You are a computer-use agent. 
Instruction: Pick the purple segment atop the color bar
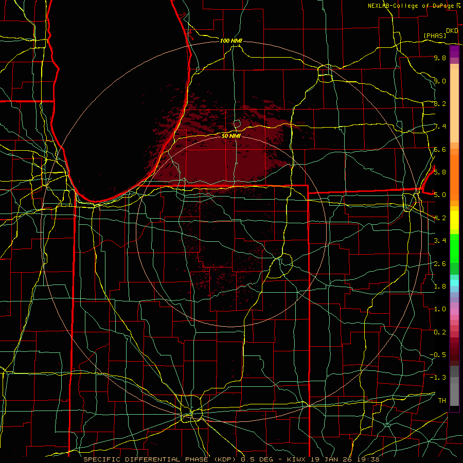pos(454,51)
